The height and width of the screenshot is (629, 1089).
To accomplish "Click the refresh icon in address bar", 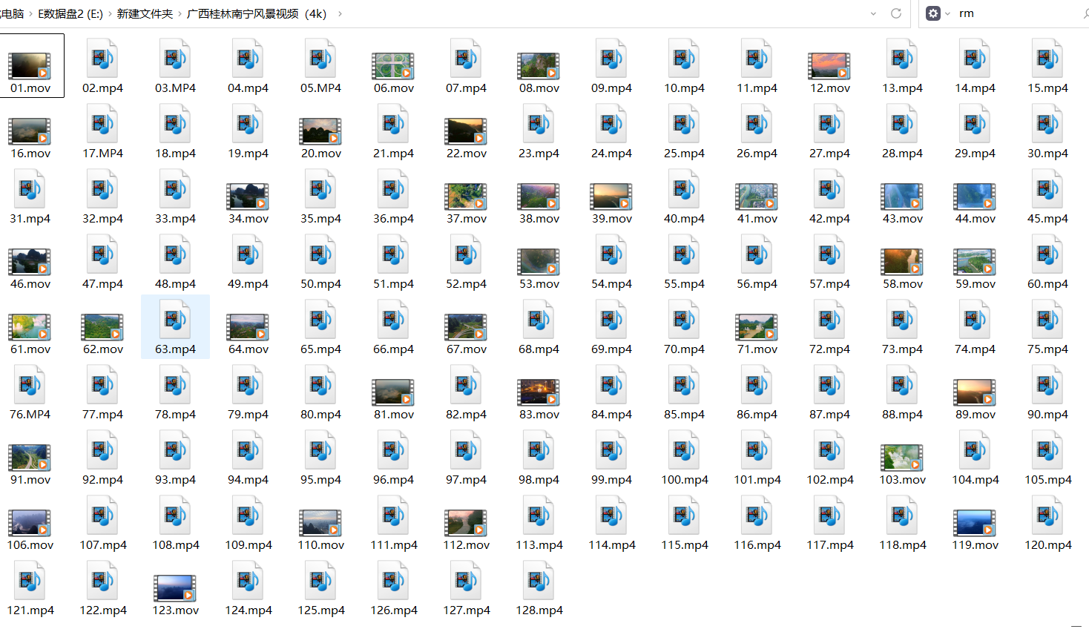I will [x=896, y=13].
